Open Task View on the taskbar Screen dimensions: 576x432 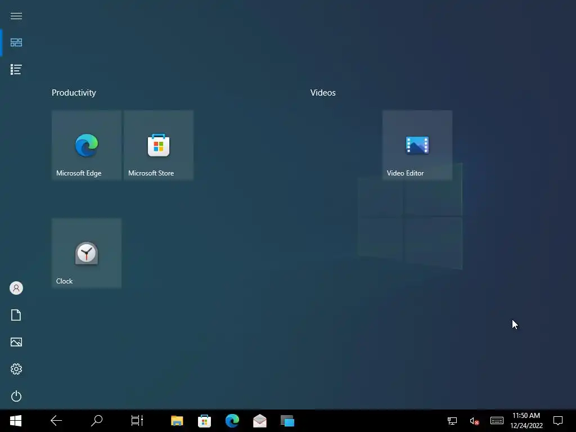tap(137, 421)
